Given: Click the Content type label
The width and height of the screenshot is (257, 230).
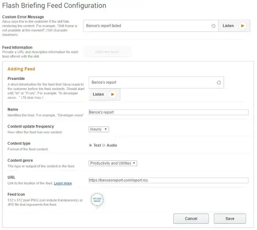Looking at the screenshot, I should (x=19, y=143).
